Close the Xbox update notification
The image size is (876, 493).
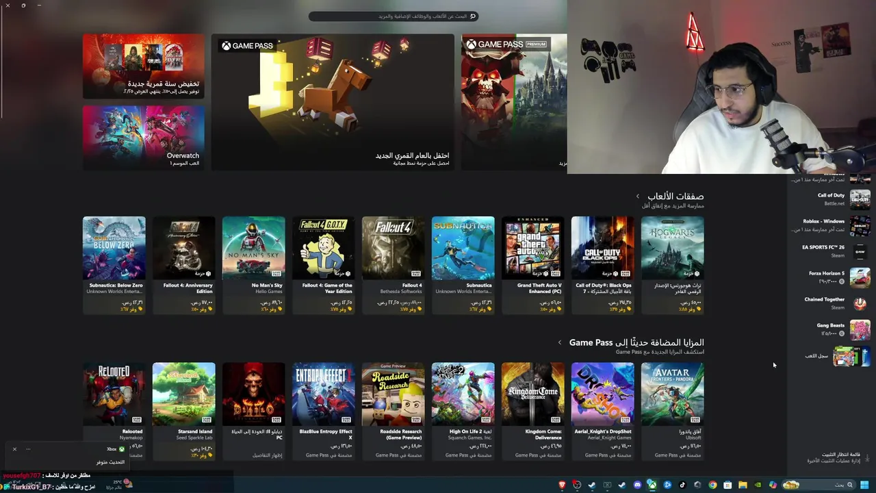click(x=14, y=449)
